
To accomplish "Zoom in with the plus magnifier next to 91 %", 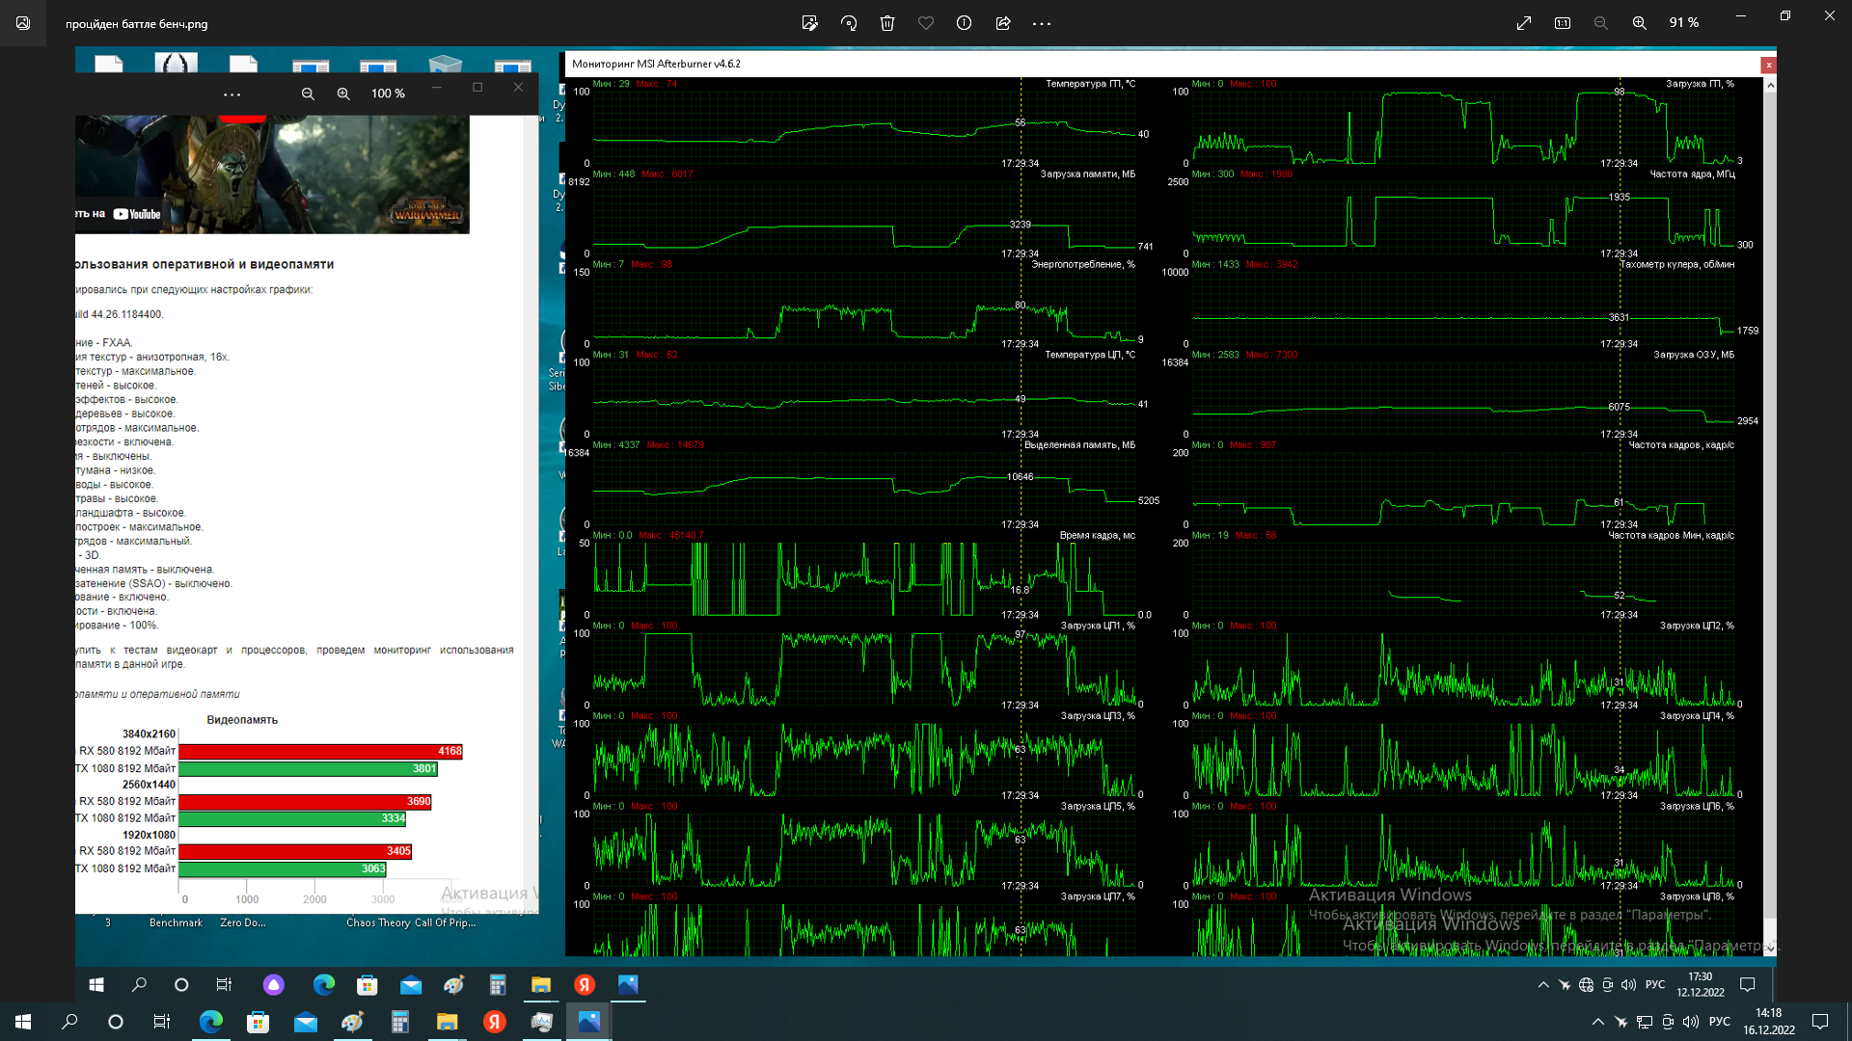I will click(x=1639, y=23).
